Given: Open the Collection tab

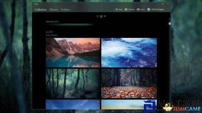Looking at the screenshot, I should (x=40, y=10).
